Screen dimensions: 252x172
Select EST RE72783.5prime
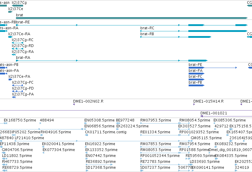click(155, 162)
